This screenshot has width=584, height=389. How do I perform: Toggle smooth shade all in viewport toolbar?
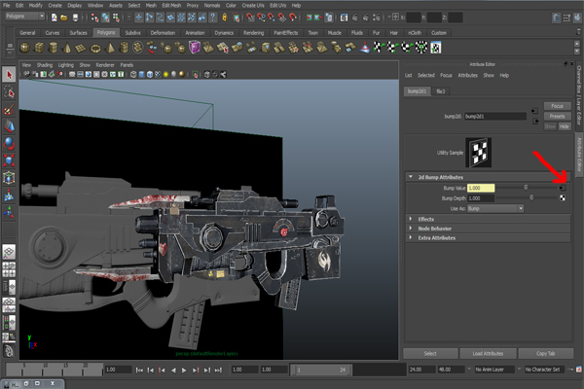point(141,75)
